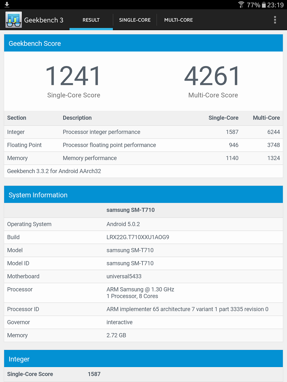Switch to the SINGLE-CORE tab

click(135, 20)
